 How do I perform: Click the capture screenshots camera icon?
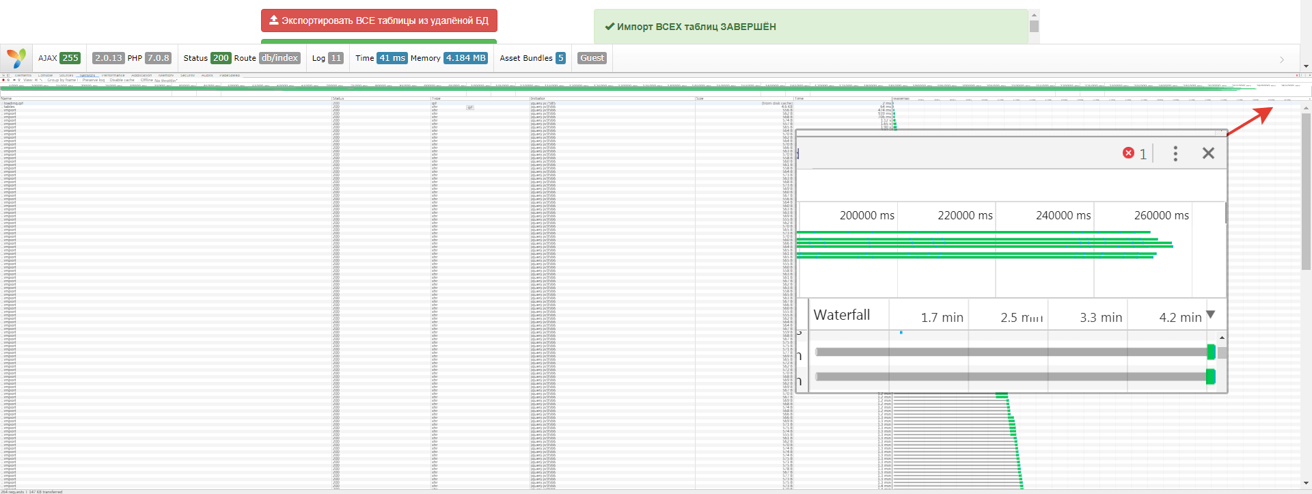pos(14,80)
